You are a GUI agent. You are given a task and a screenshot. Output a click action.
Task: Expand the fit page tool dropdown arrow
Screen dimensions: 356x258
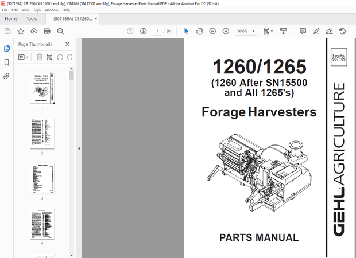[x=272, y=31]
